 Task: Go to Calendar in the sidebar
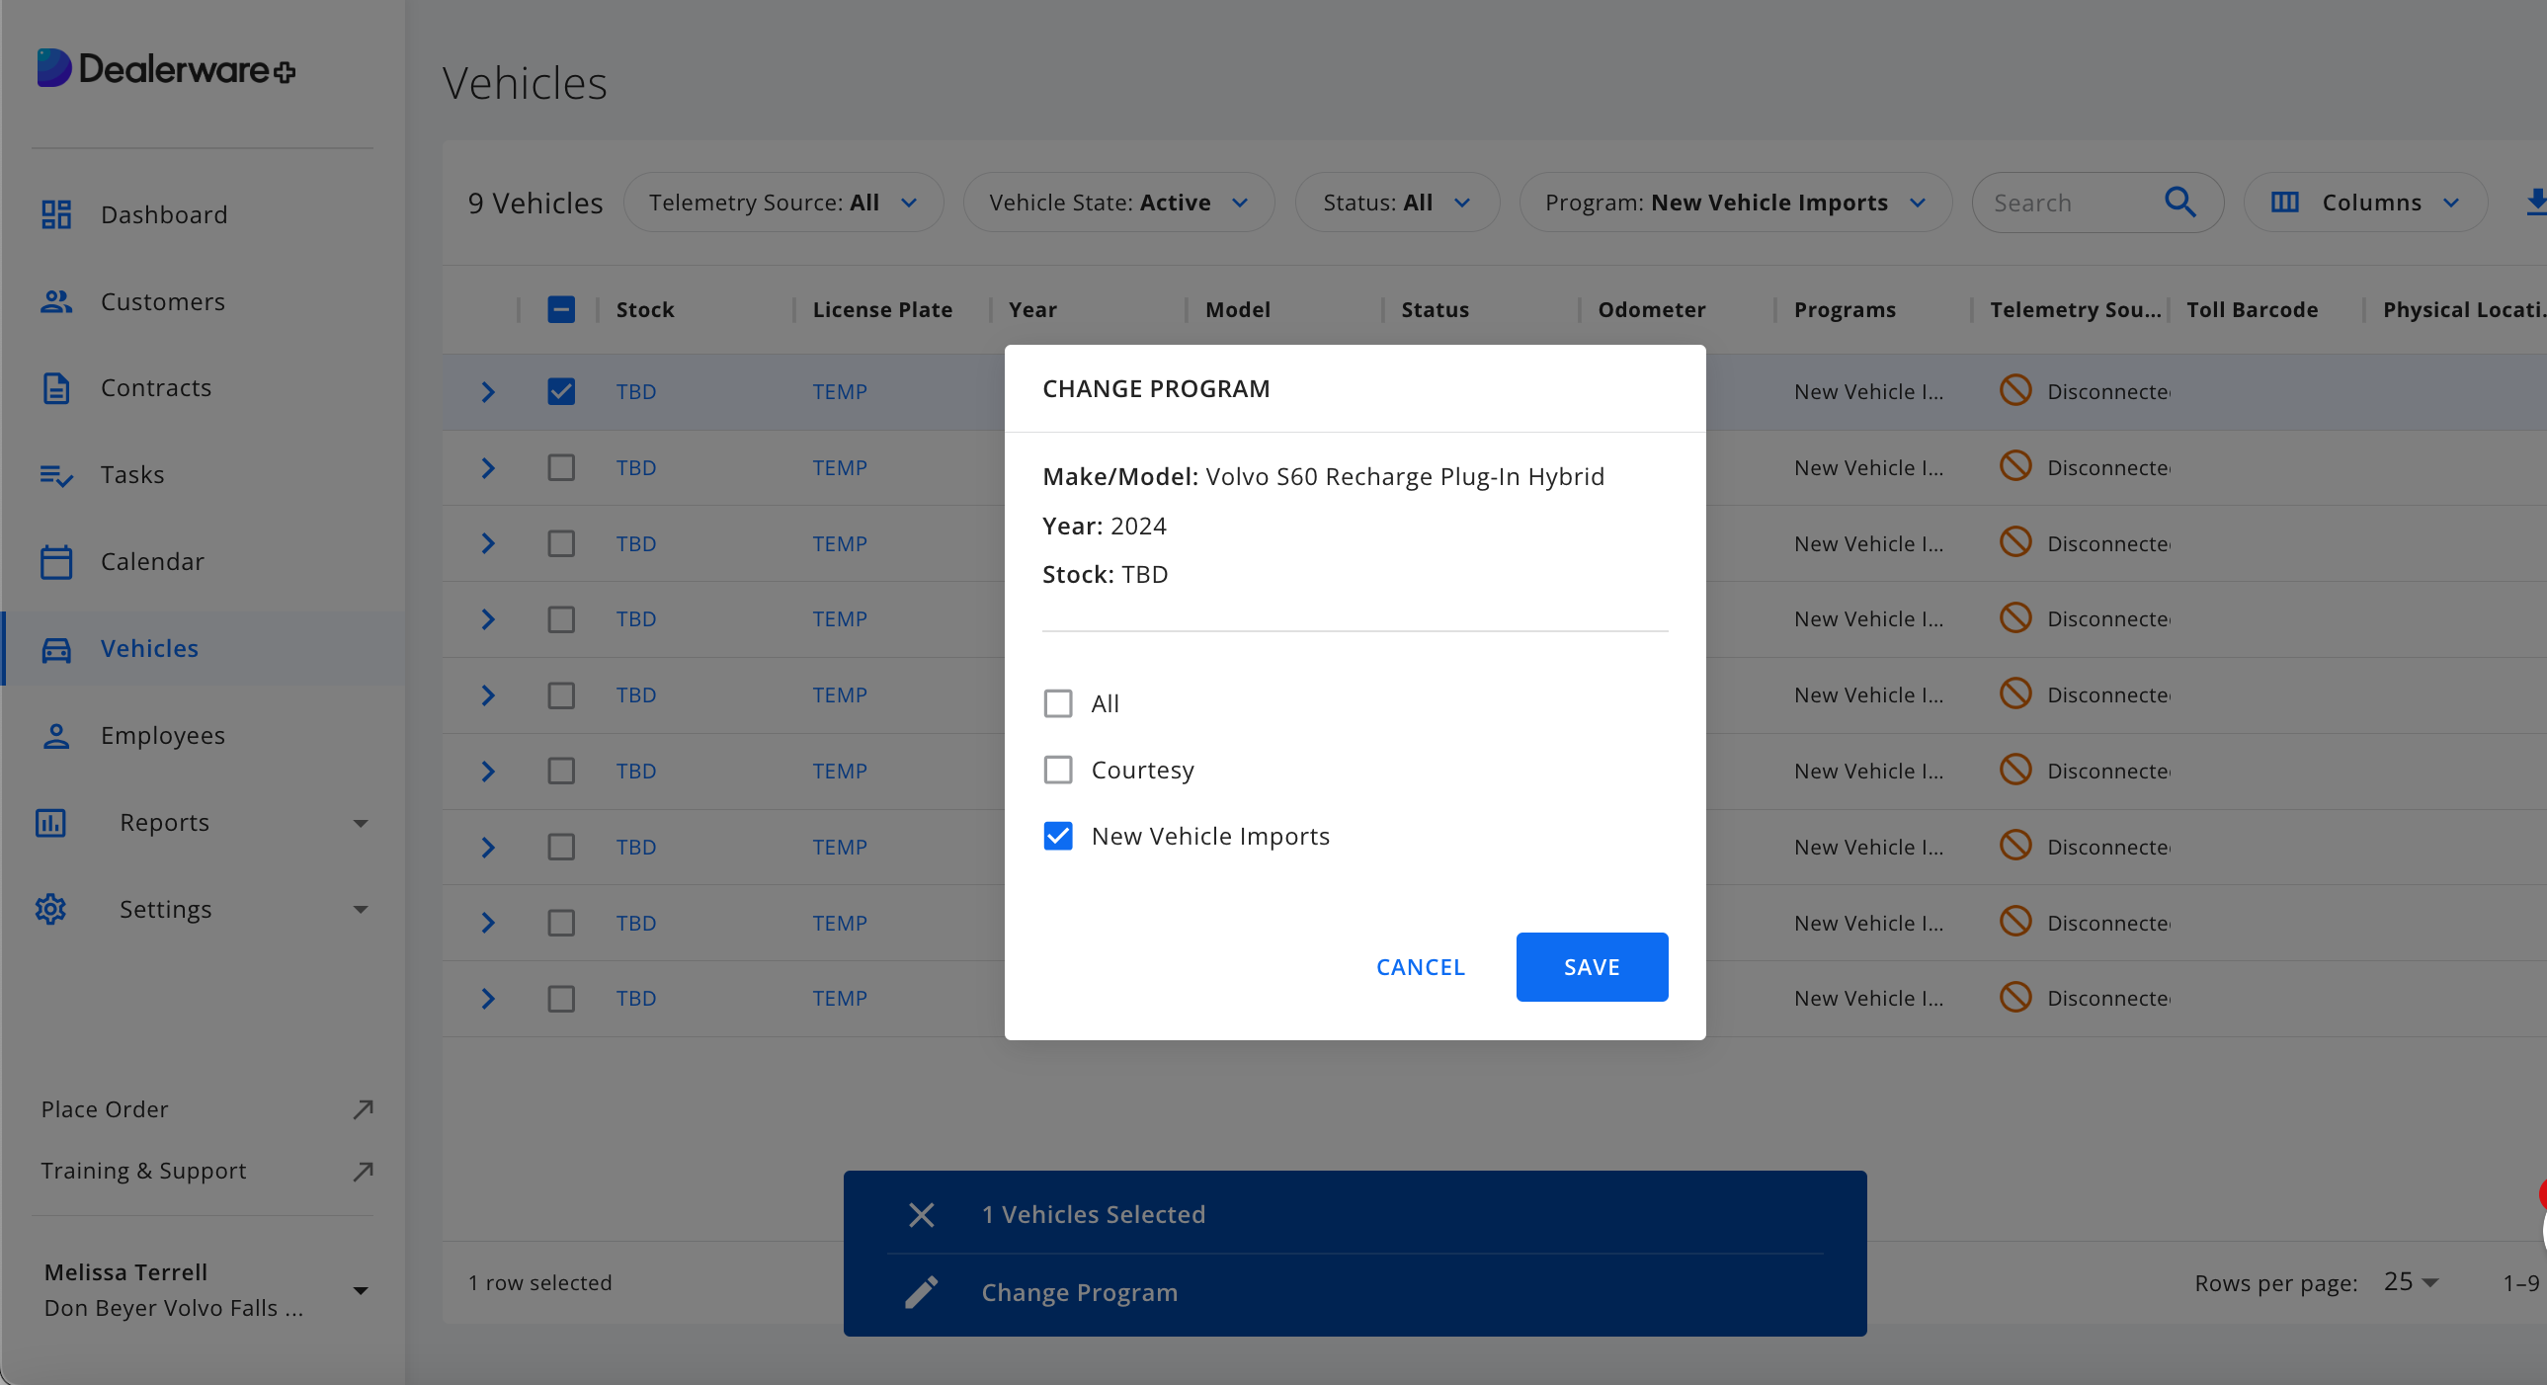point(152,561)
